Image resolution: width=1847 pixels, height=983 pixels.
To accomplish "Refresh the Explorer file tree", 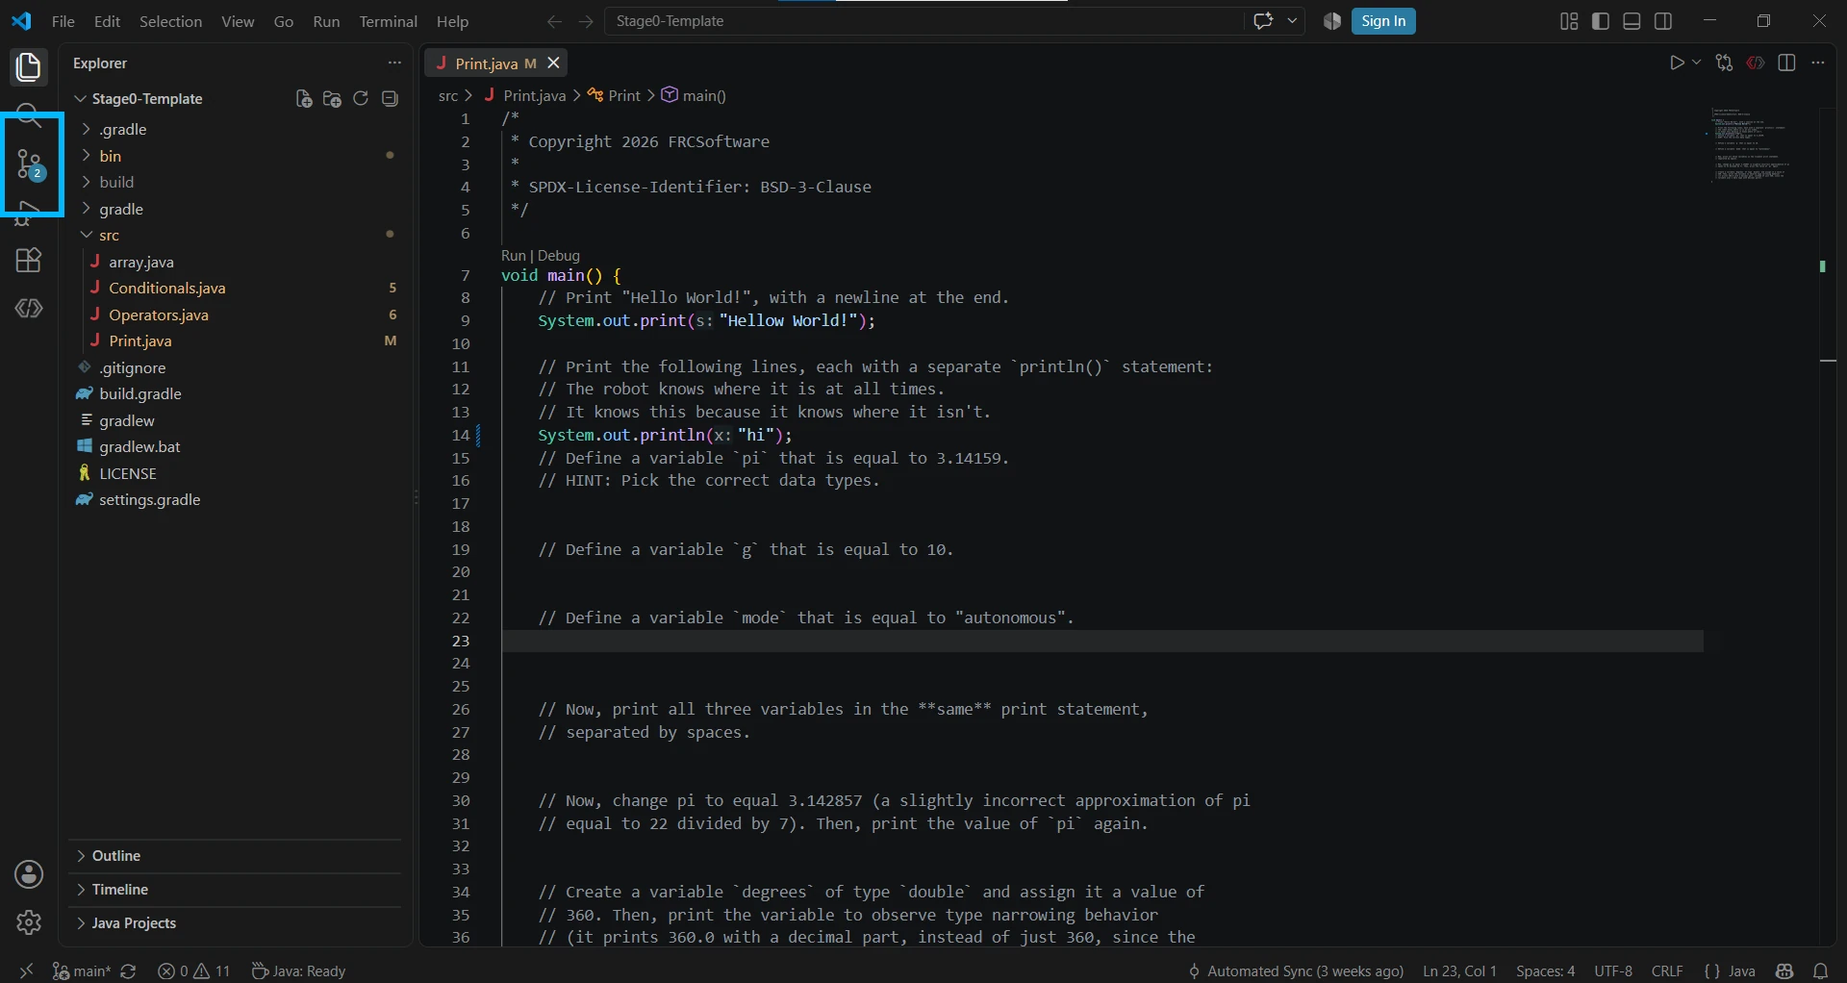I will click(x=361, y=99).
